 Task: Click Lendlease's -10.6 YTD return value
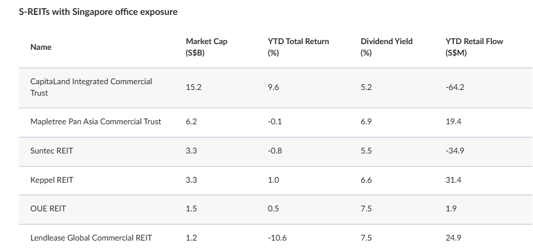pyautogui.click(x=277, y=238)
